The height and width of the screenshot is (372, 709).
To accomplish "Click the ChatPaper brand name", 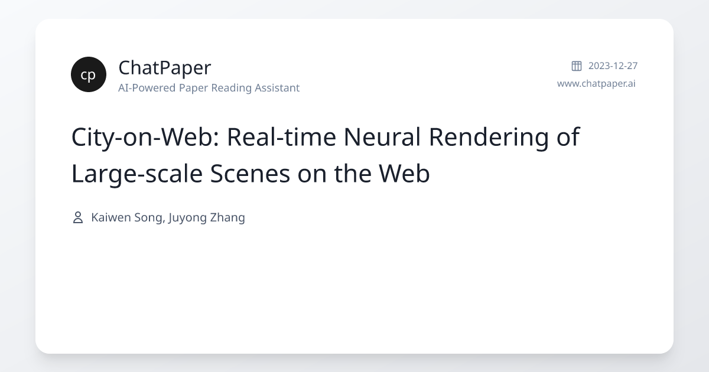I will coord(165,68).
